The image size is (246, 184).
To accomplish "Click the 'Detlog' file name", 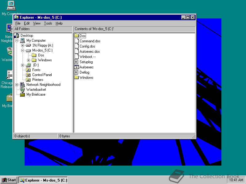I will pos(84,72).
